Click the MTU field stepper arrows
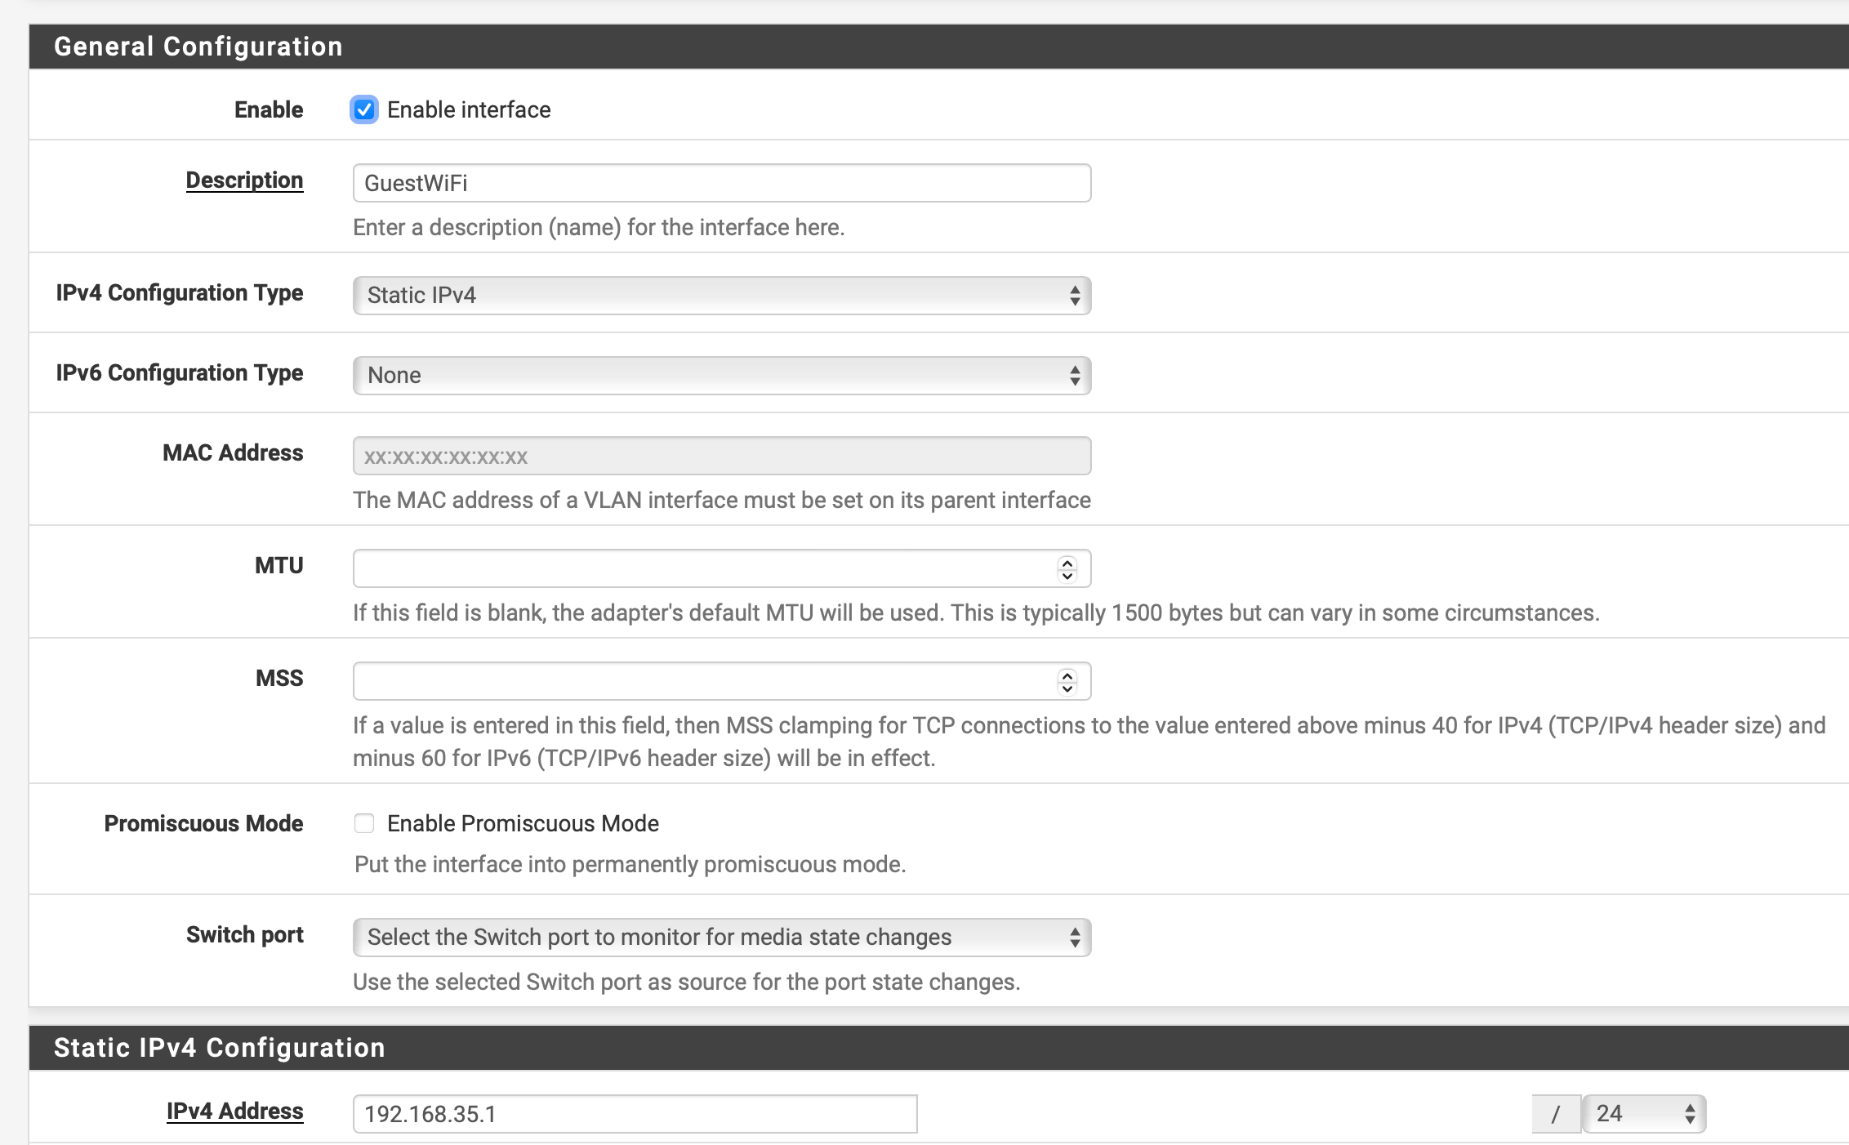This screenshot has height=1145, width=1849. [x=1067, y=568]
